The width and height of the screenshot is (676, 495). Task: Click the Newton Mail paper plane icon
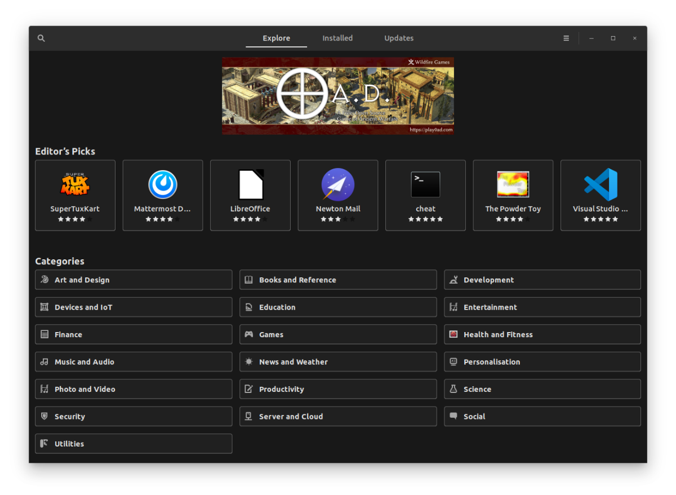coord(338,184)
